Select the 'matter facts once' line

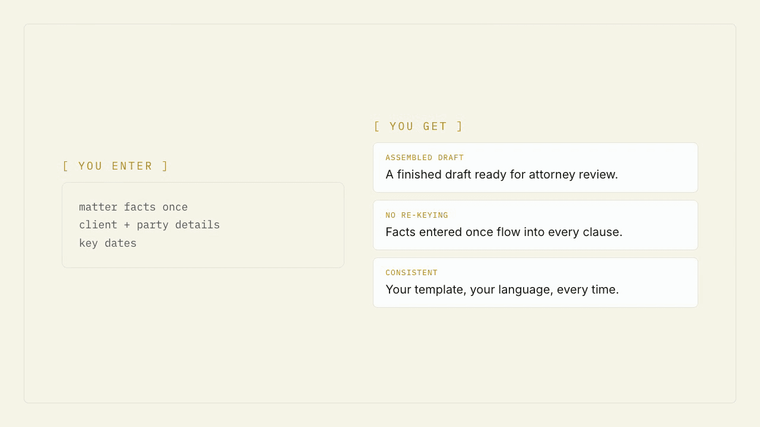pyautogui.click(x=134, y=207)
